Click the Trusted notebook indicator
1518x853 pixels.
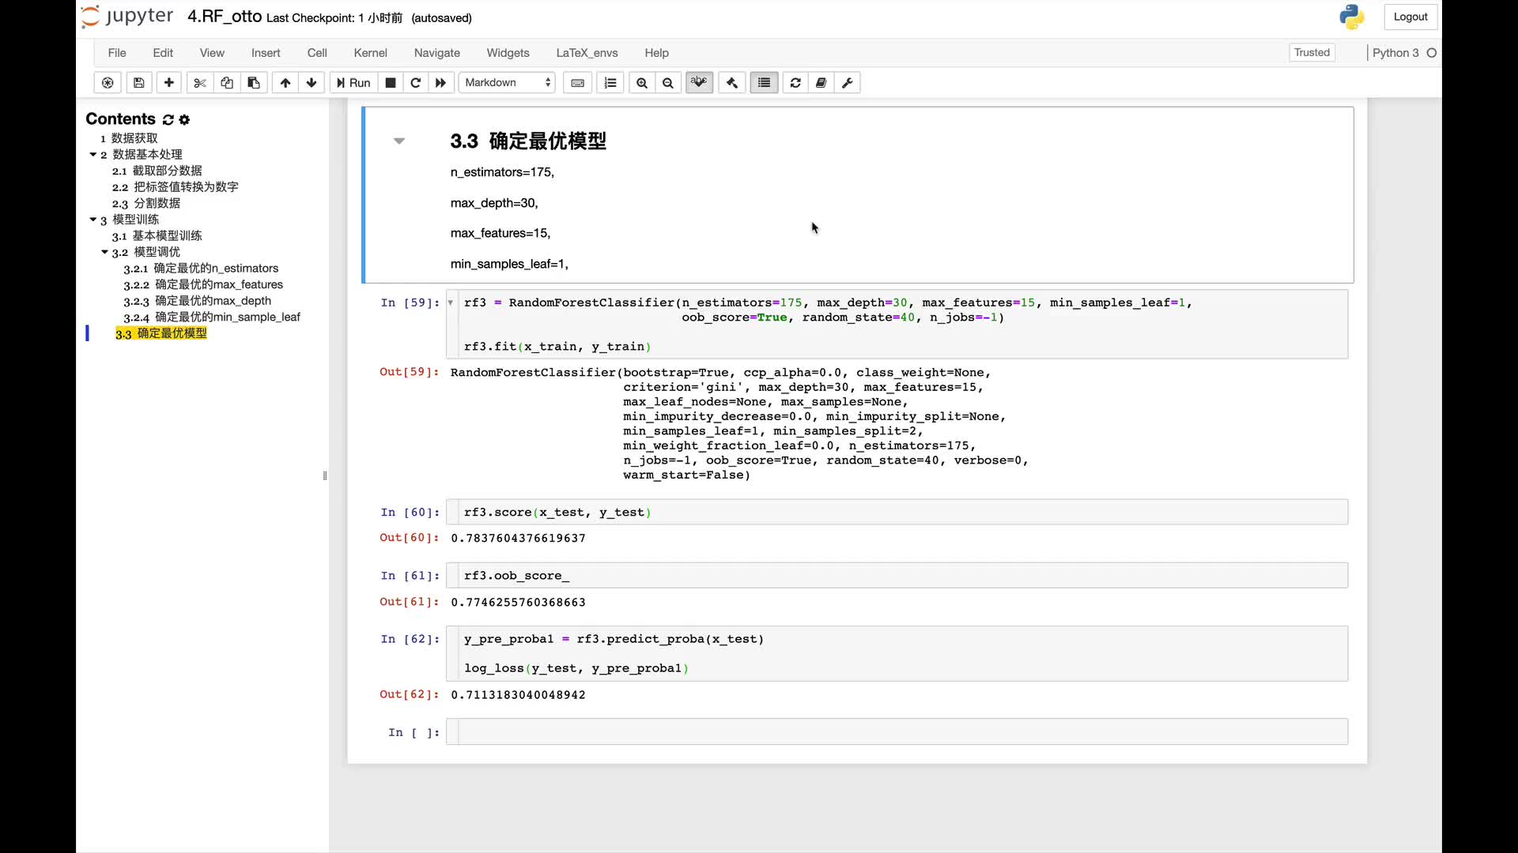[x=1312, y=53]
